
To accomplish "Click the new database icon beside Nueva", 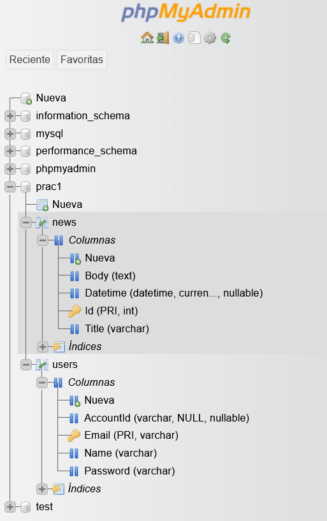I will click(x=26, y=98).
